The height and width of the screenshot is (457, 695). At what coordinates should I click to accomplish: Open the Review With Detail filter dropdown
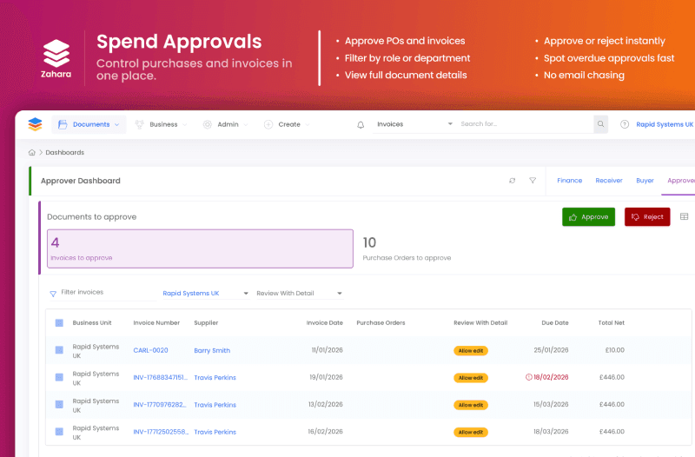300,293
